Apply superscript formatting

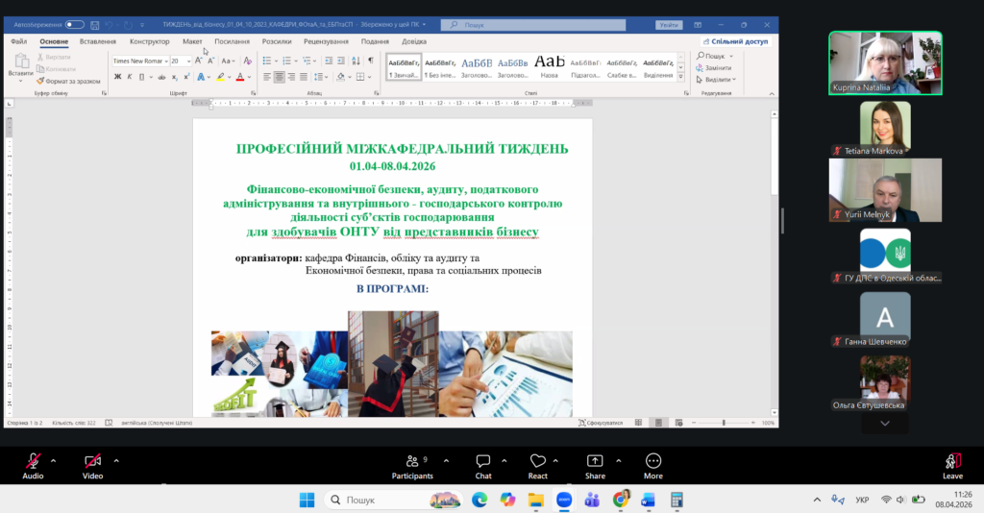(186, 77)
